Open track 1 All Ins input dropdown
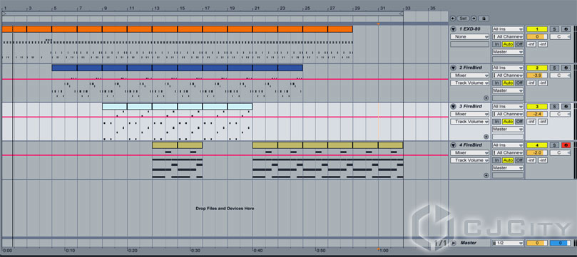The image size is (577, 257). click(x=508, y=29)
